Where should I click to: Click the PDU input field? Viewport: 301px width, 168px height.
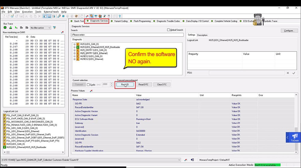click(247, 73)
